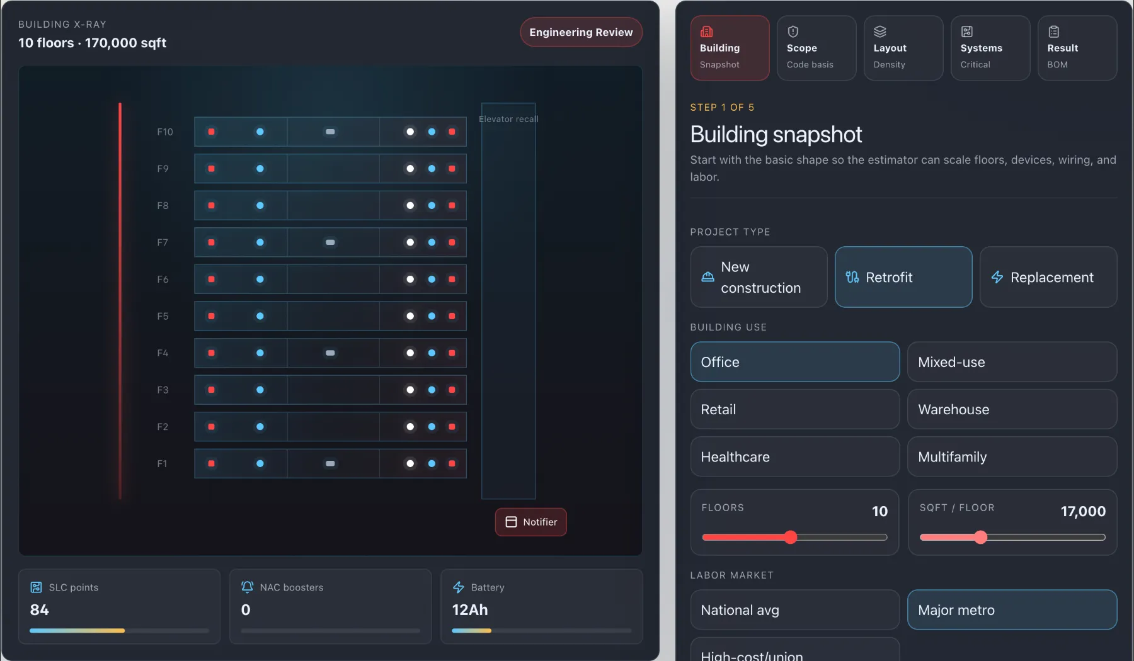
Task: Click the layers icon on Layout tab
Action: pos(880,31)
